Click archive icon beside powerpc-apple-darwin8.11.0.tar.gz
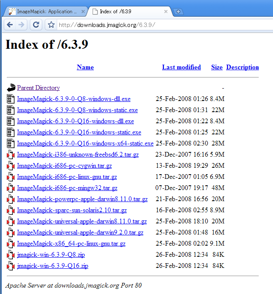 click(11, 199)
